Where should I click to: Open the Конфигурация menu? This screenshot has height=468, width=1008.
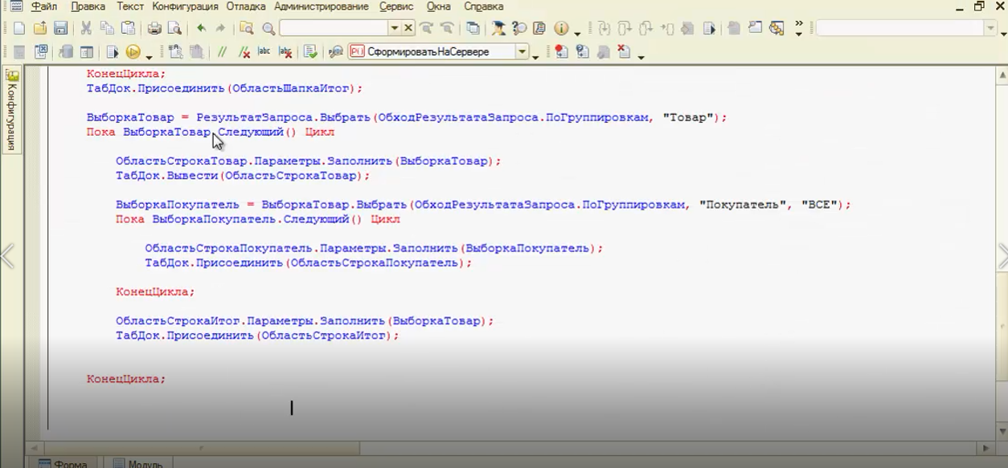click(x=186, y=6)
